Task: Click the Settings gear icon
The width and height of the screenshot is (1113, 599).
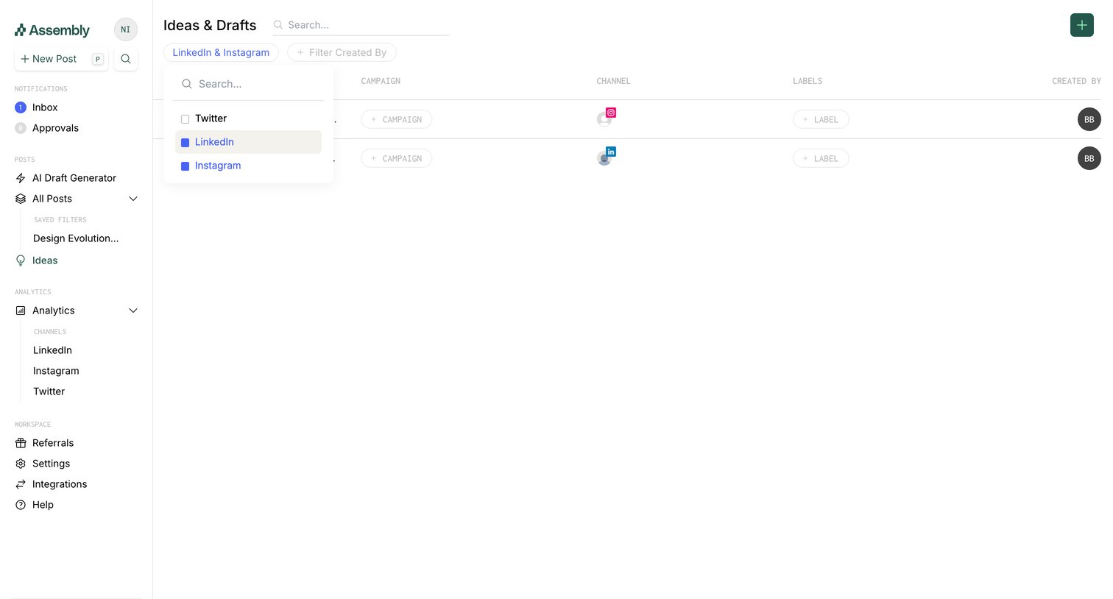Action: pyautogui.click(x=21, y=464)
